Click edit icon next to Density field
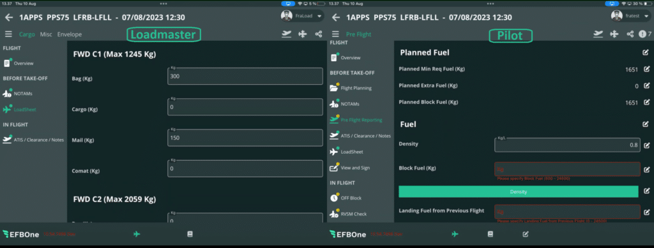This screenshot has height=248, width=654. tap(647, 145)
